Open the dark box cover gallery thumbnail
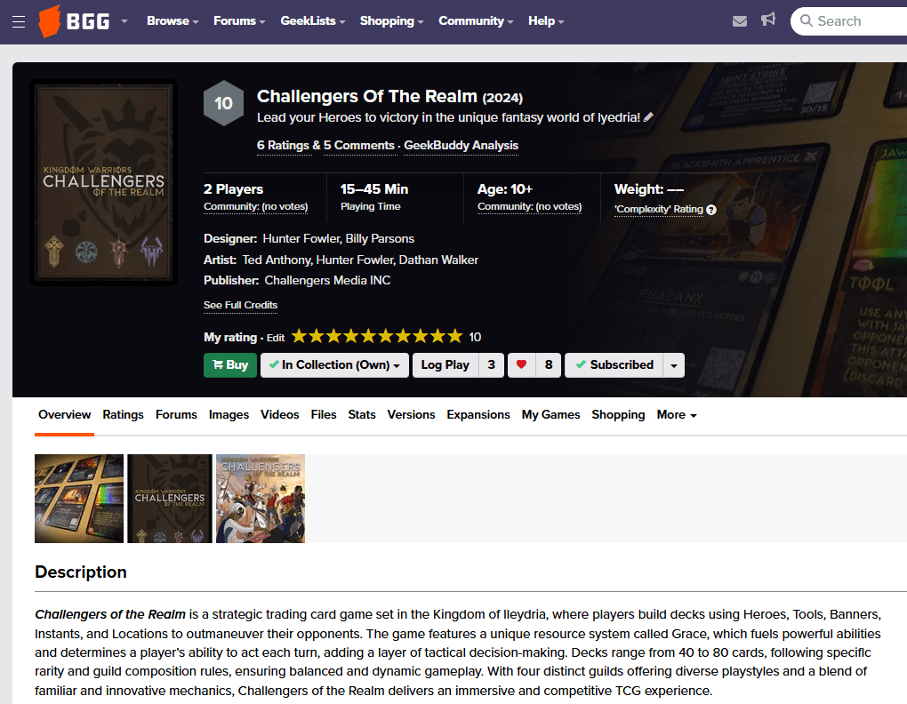907x704 pixels. coord(170,499)
